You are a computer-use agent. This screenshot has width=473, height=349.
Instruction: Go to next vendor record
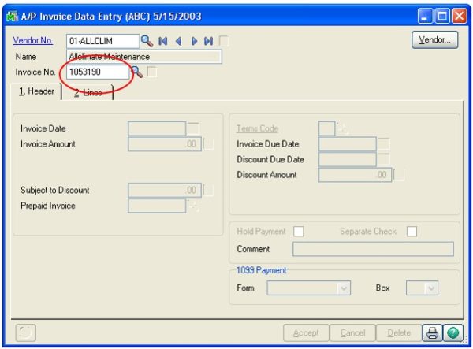tap(194, 41)
